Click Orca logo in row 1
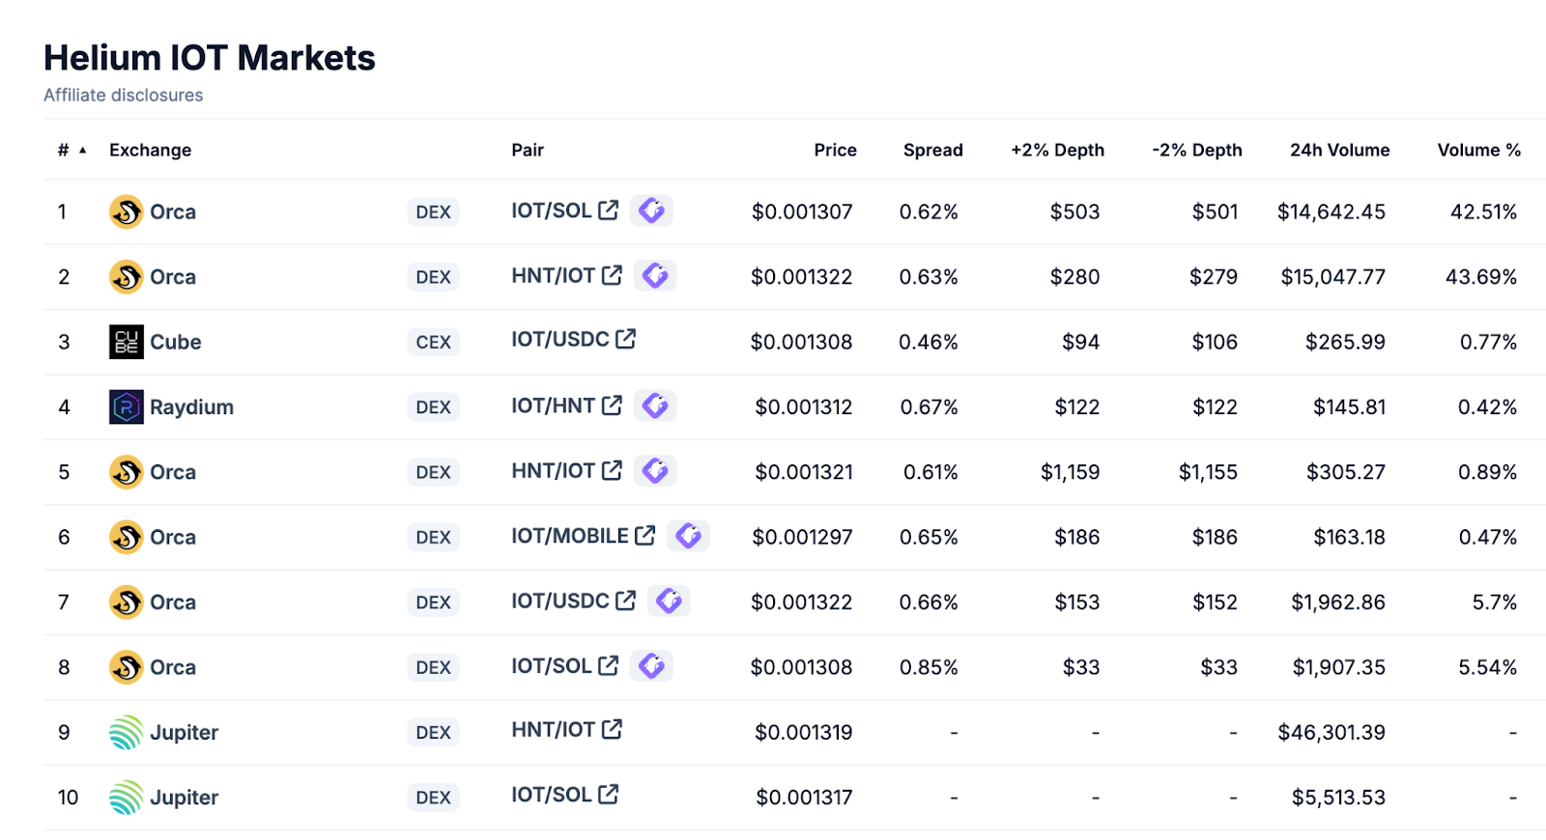The width and height of the screenshot is (1546, 840). point(126,211)
